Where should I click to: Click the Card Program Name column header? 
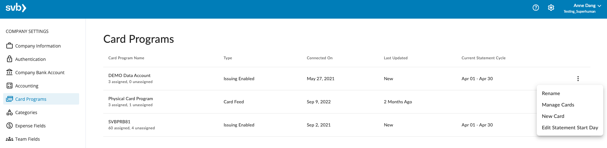pyautogui.click(x=126, y=58)
